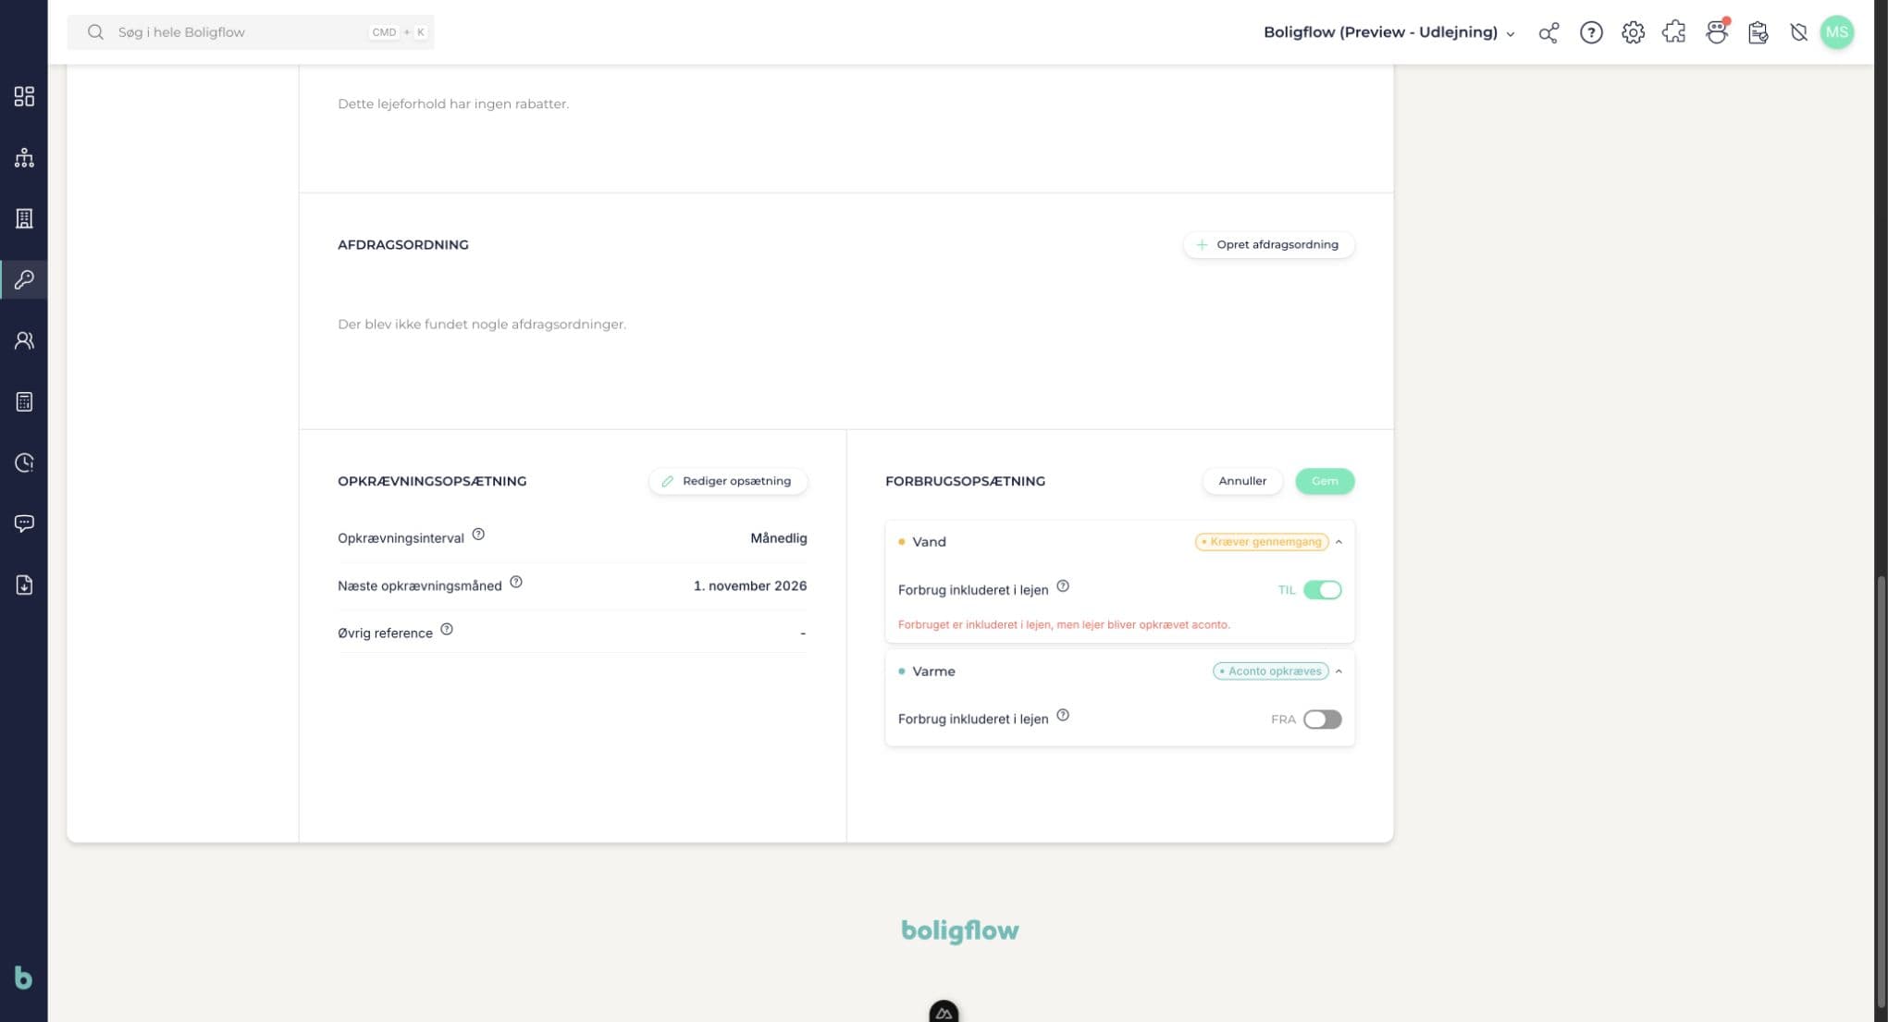Click the '1. november 2026' value
The image size is (1888, 1022).
750,586
